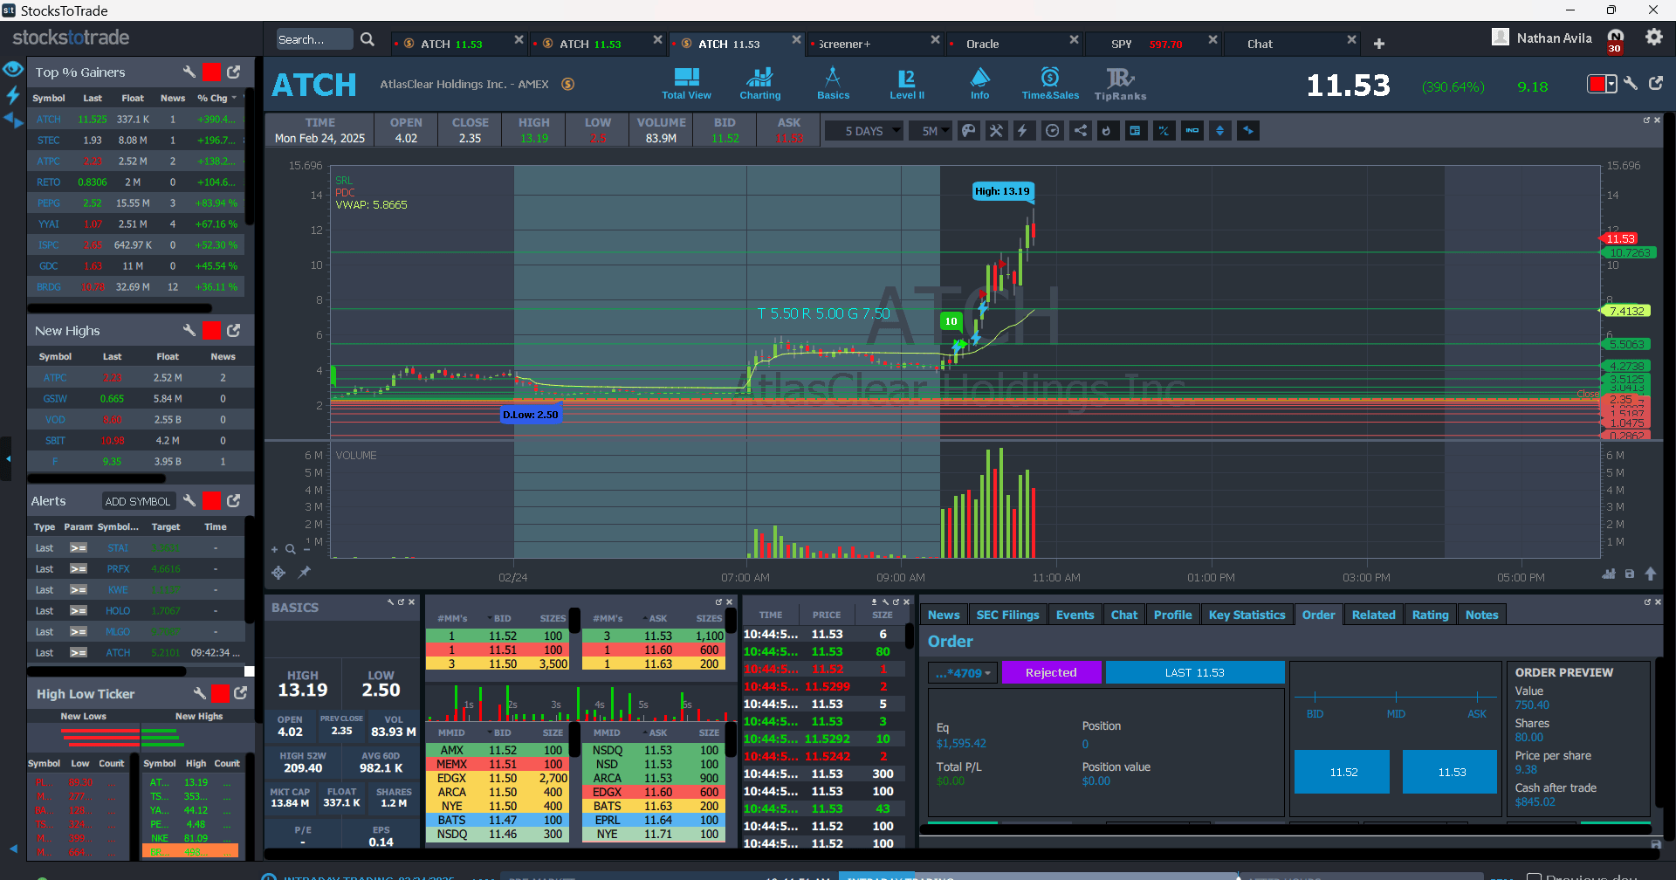Click the chart palette color settings icon

968,131
